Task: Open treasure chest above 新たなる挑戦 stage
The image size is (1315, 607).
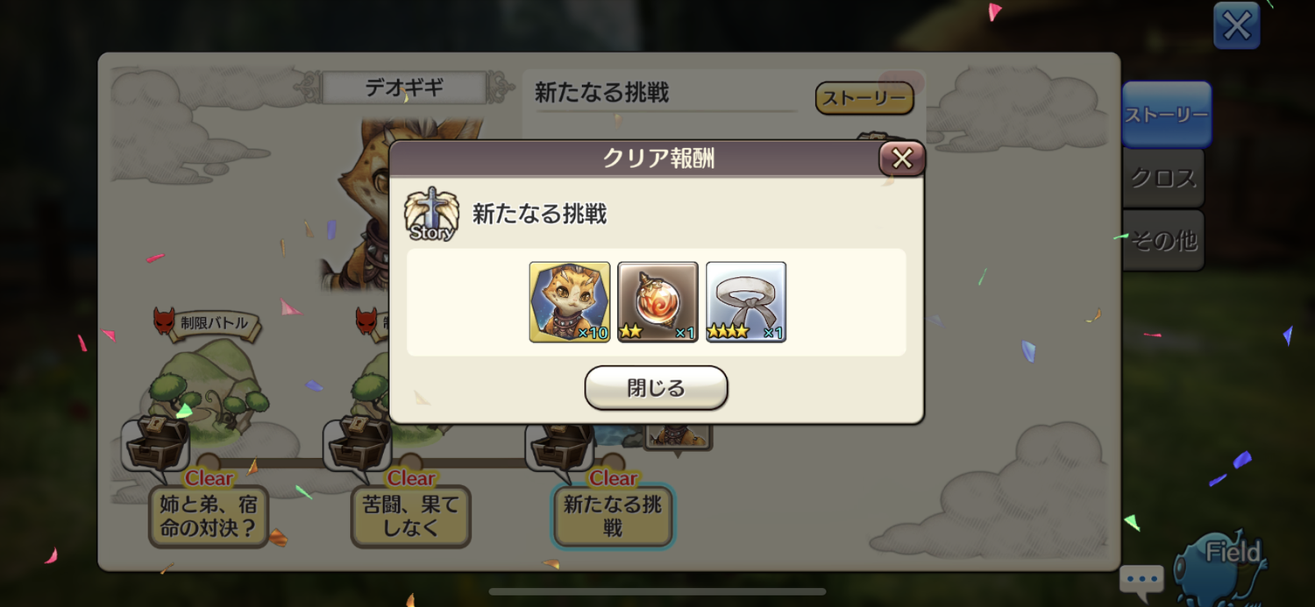Action: point(561,443)
